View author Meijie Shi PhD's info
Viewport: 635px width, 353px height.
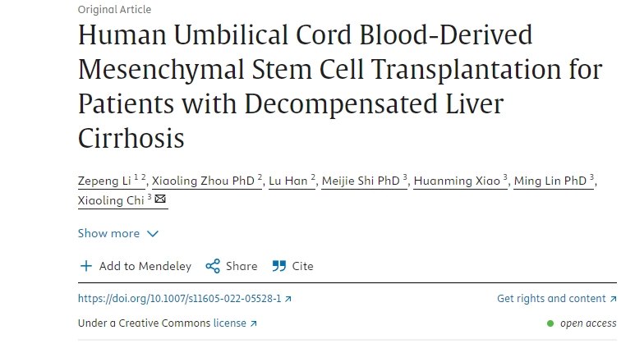[x=360, y=181]
